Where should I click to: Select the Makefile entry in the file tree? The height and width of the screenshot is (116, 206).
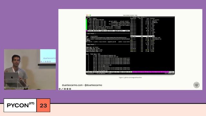pyautogui.click(x=154, y=21)
